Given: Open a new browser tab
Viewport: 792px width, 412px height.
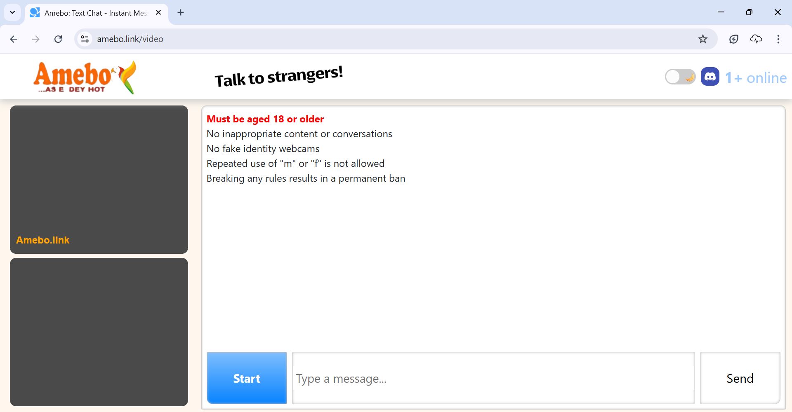Looking at the screenshot, I should tap(181, 13).
